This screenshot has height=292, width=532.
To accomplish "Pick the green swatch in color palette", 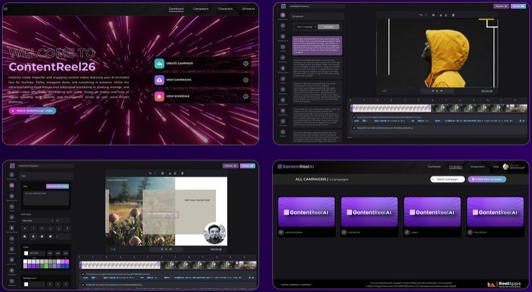I will click(46, 266).
